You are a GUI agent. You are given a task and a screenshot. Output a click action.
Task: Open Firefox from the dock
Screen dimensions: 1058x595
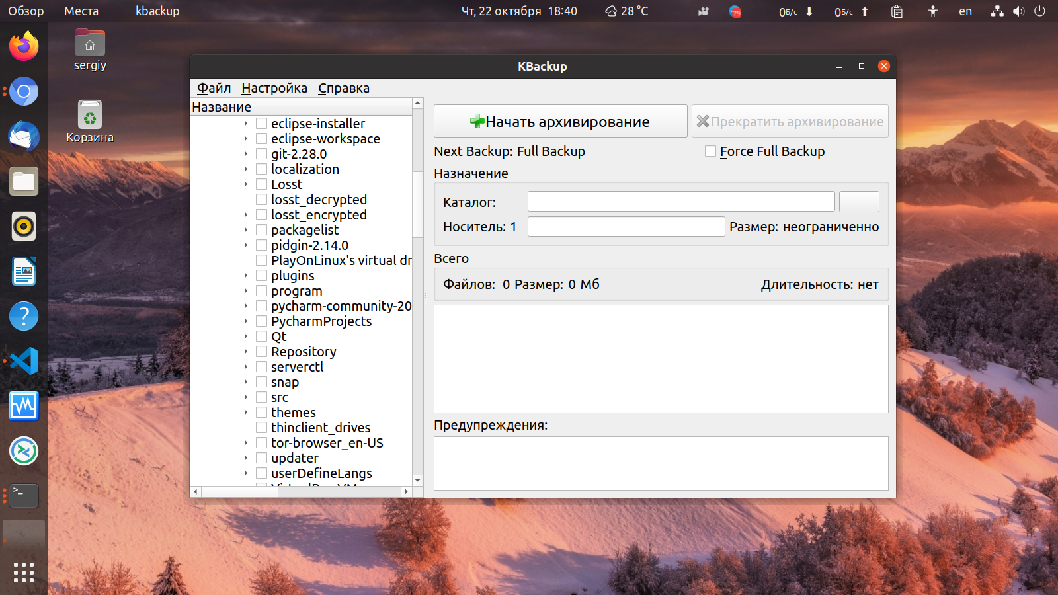click(24, 46)
